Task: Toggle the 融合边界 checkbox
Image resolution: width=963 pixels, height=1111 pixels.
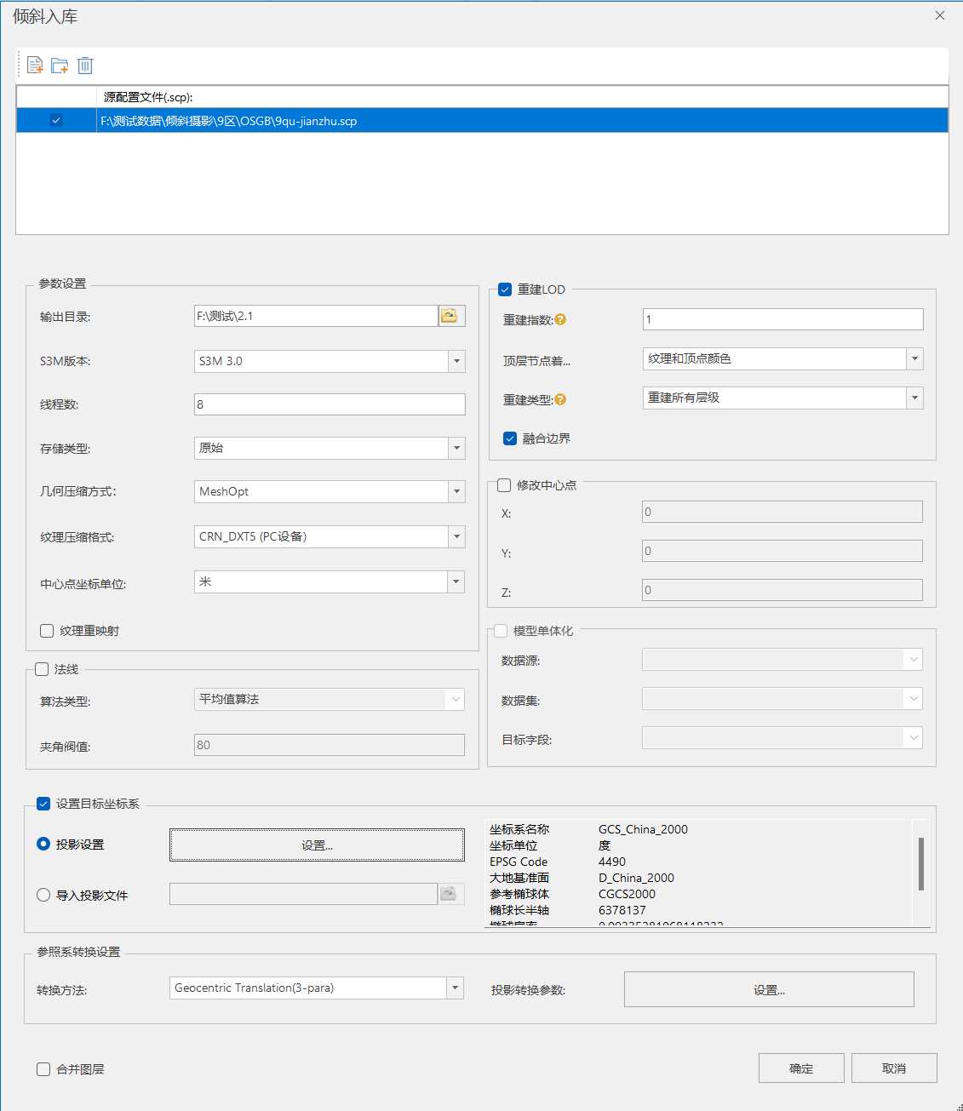Action: click(x=510, y=438)
